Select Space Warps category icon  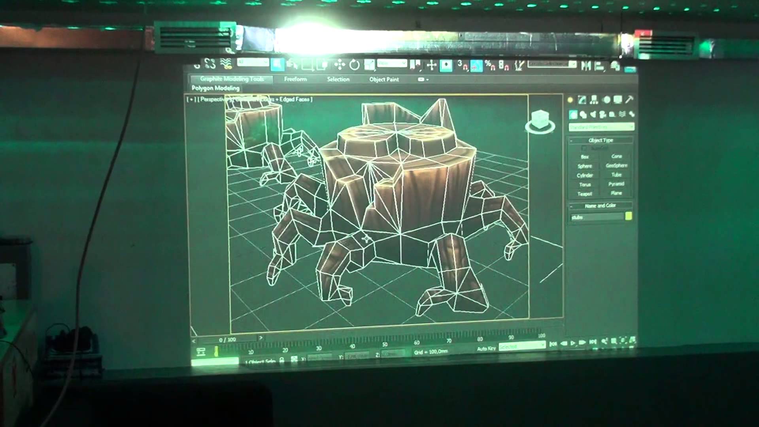(622, 114)
